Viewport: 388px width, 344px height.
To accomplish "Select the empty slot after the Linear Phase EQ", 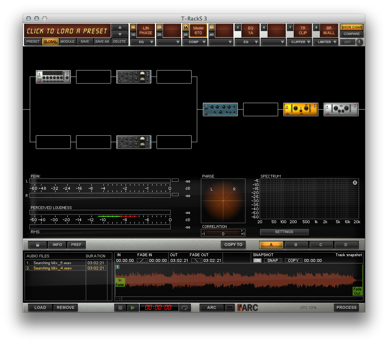I will [93, 77].
